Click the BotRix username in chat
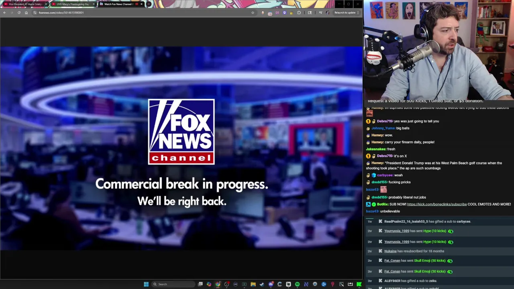The width and height of the screenshot is (514, 289). tap(382, 204)
